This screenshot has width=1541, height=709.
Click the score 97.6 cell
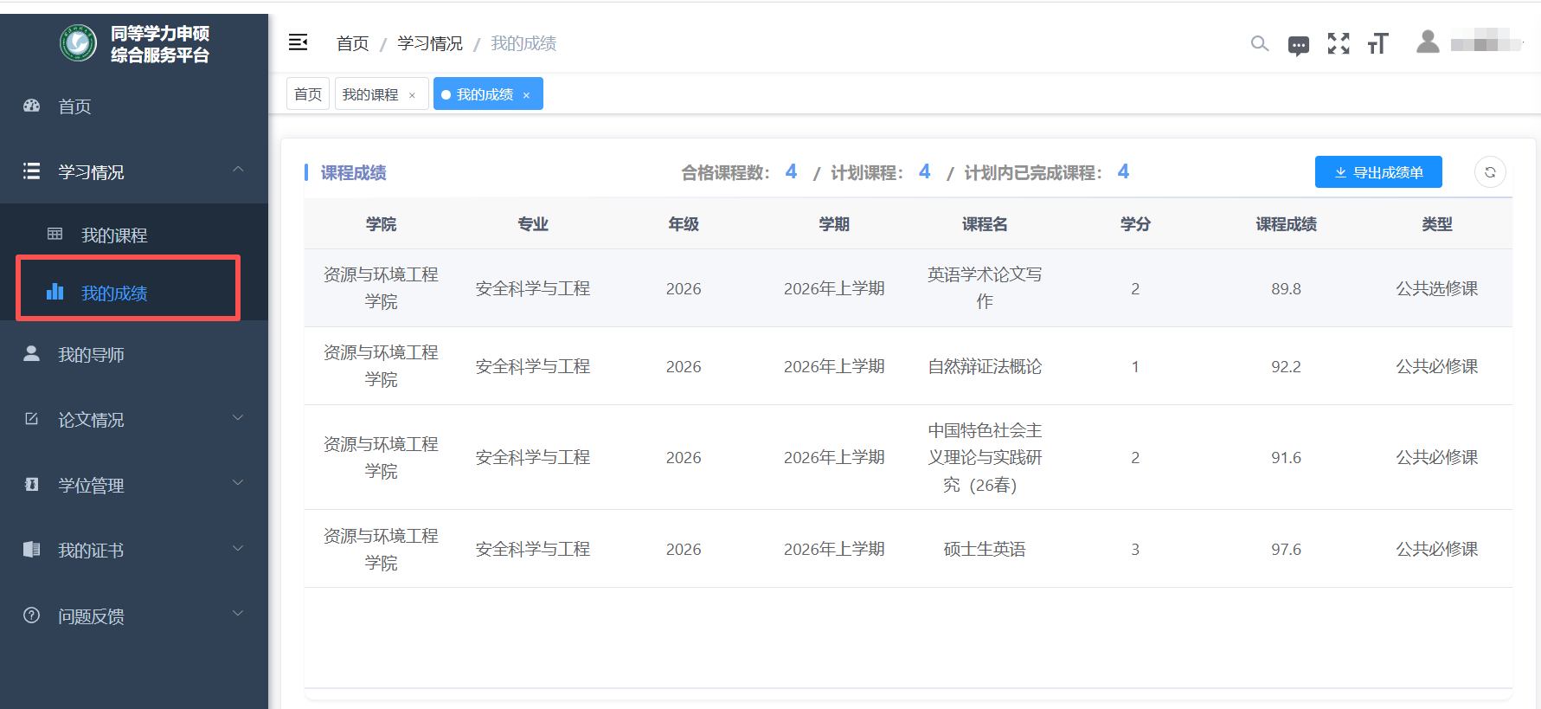[x=1286, y=550]
